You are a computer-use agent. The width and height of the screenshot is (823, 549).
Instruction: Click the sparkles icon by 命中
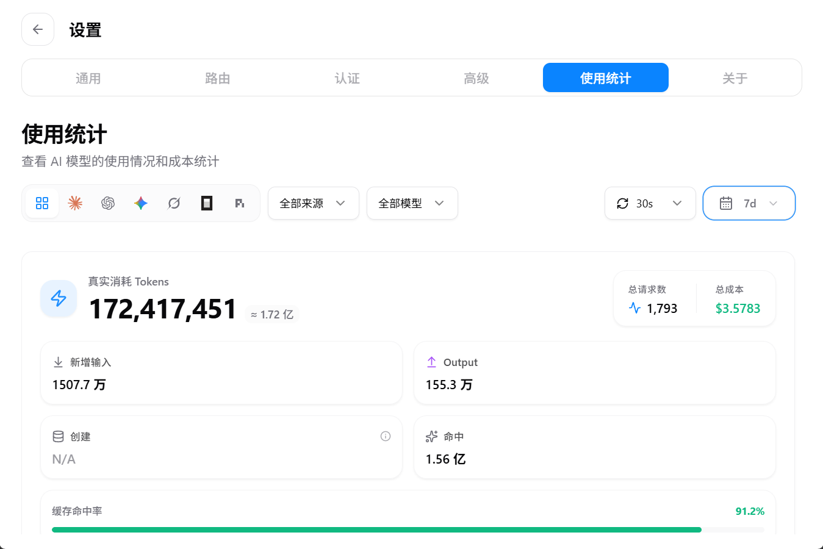coord(431,437)
